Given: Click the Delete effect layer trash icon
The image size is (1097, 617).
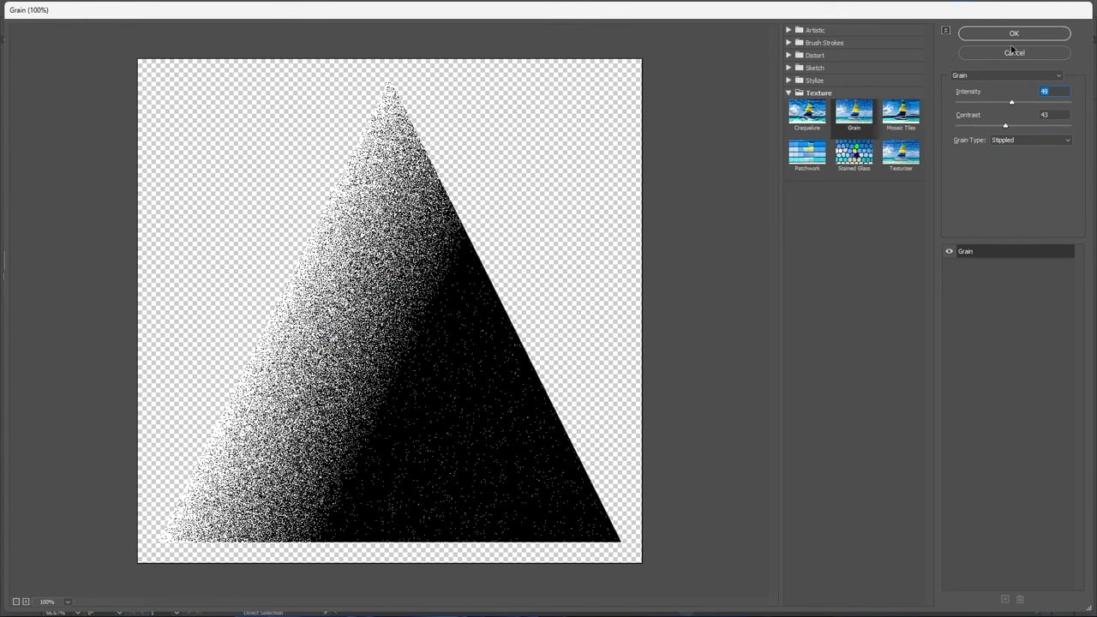Looking at the screenshot, I should (x=1020, y=599).
